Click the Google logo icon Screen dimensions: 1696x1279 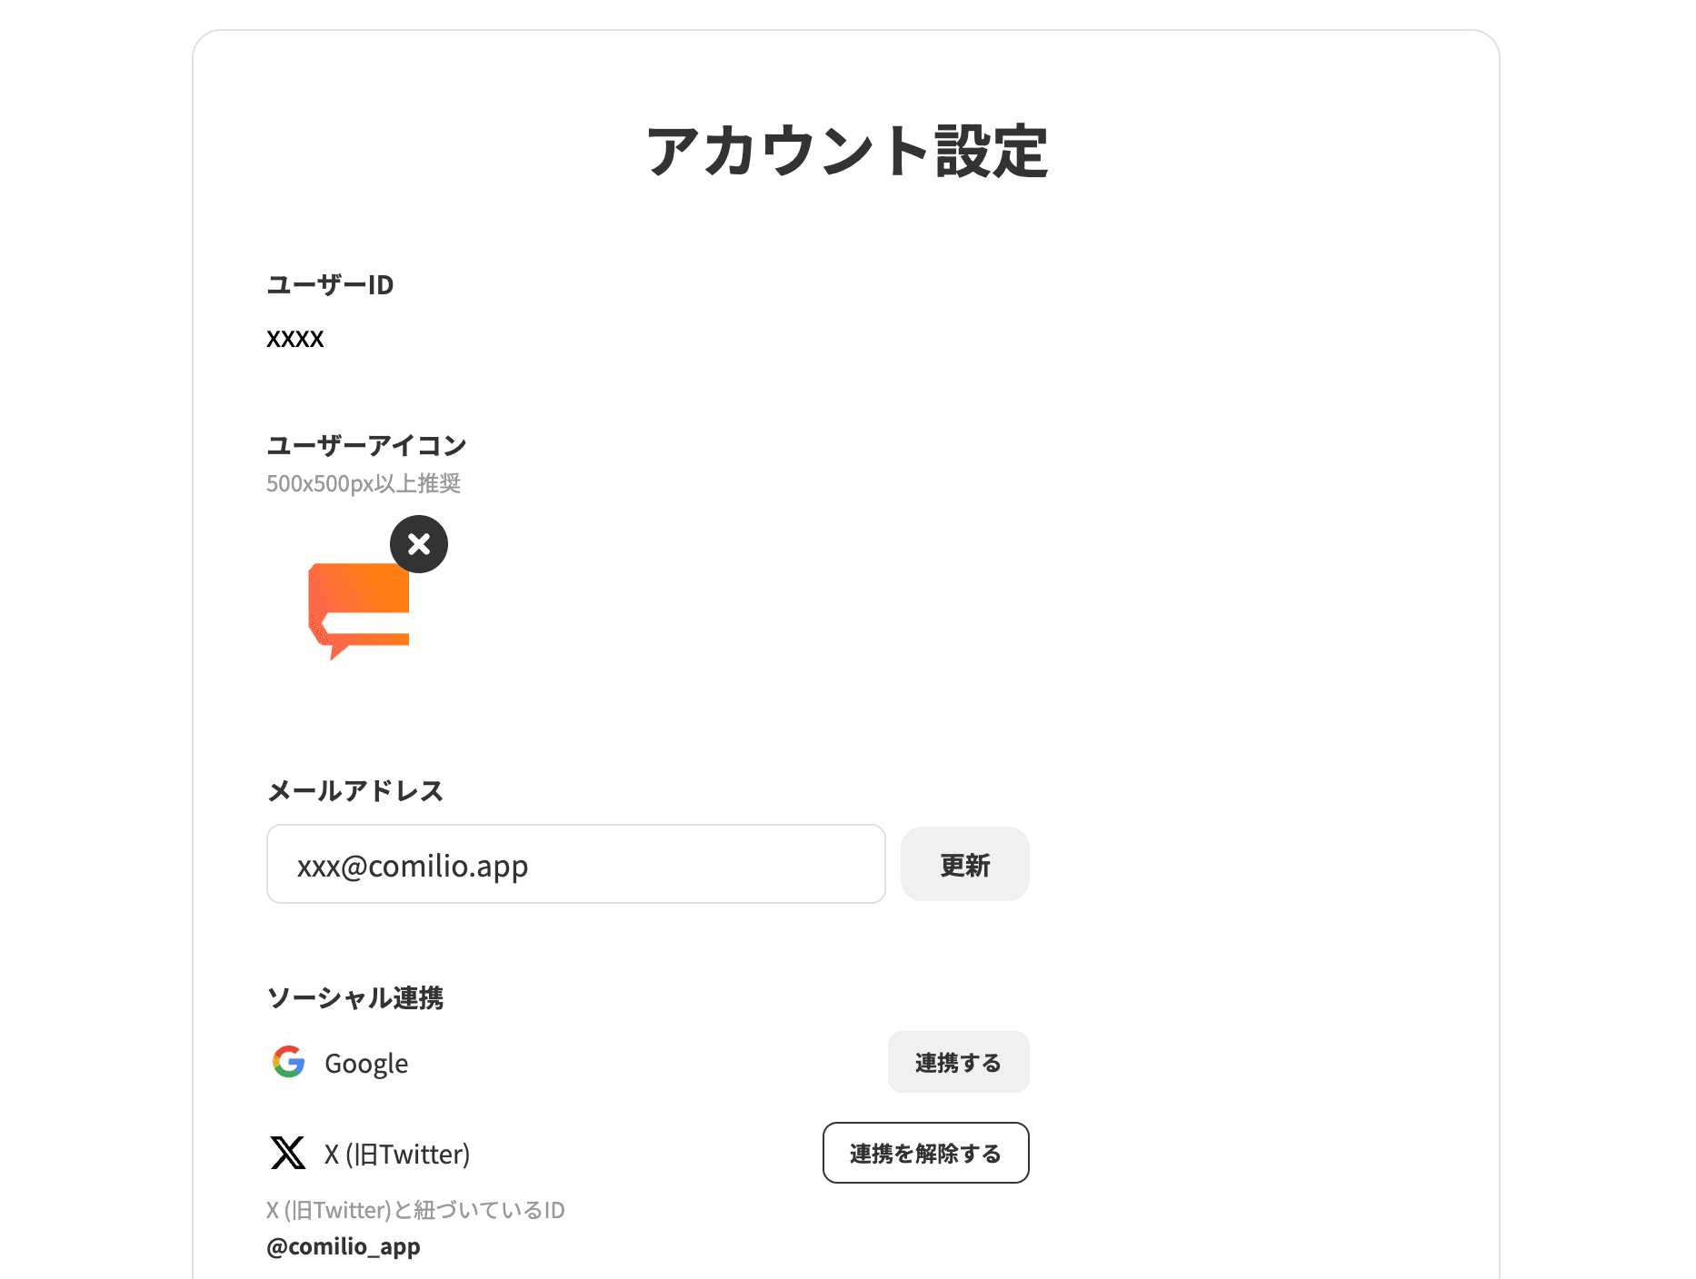point(289,1062)
